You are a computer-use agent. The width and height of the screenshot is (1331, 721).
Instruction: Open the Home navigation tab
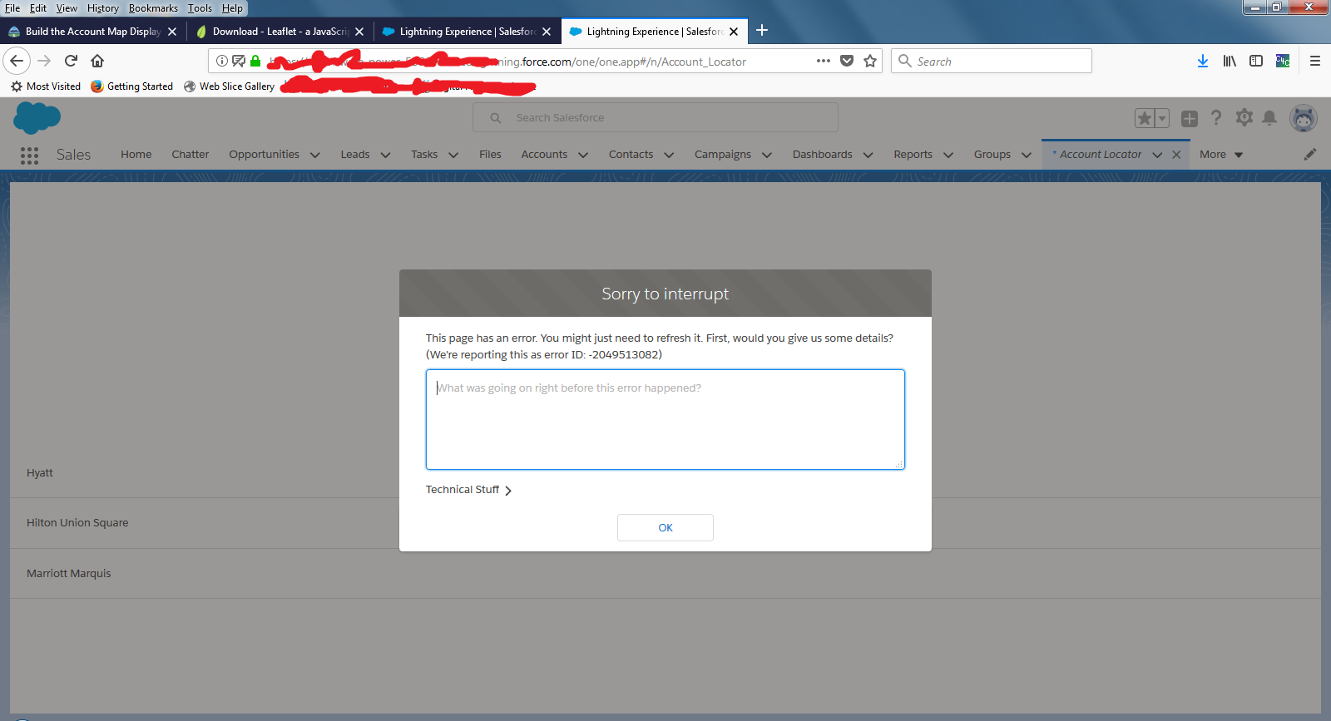tap(136, 155)
